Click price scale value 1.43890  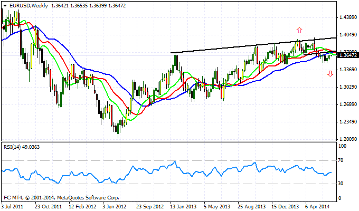point(348,17)
